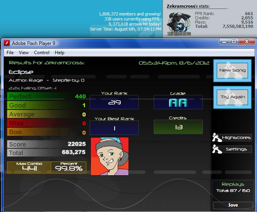Image resolution: width=257 pixels, height=212 pixels.
Task: Open the File menu
Action: click(x=10, y=53)
